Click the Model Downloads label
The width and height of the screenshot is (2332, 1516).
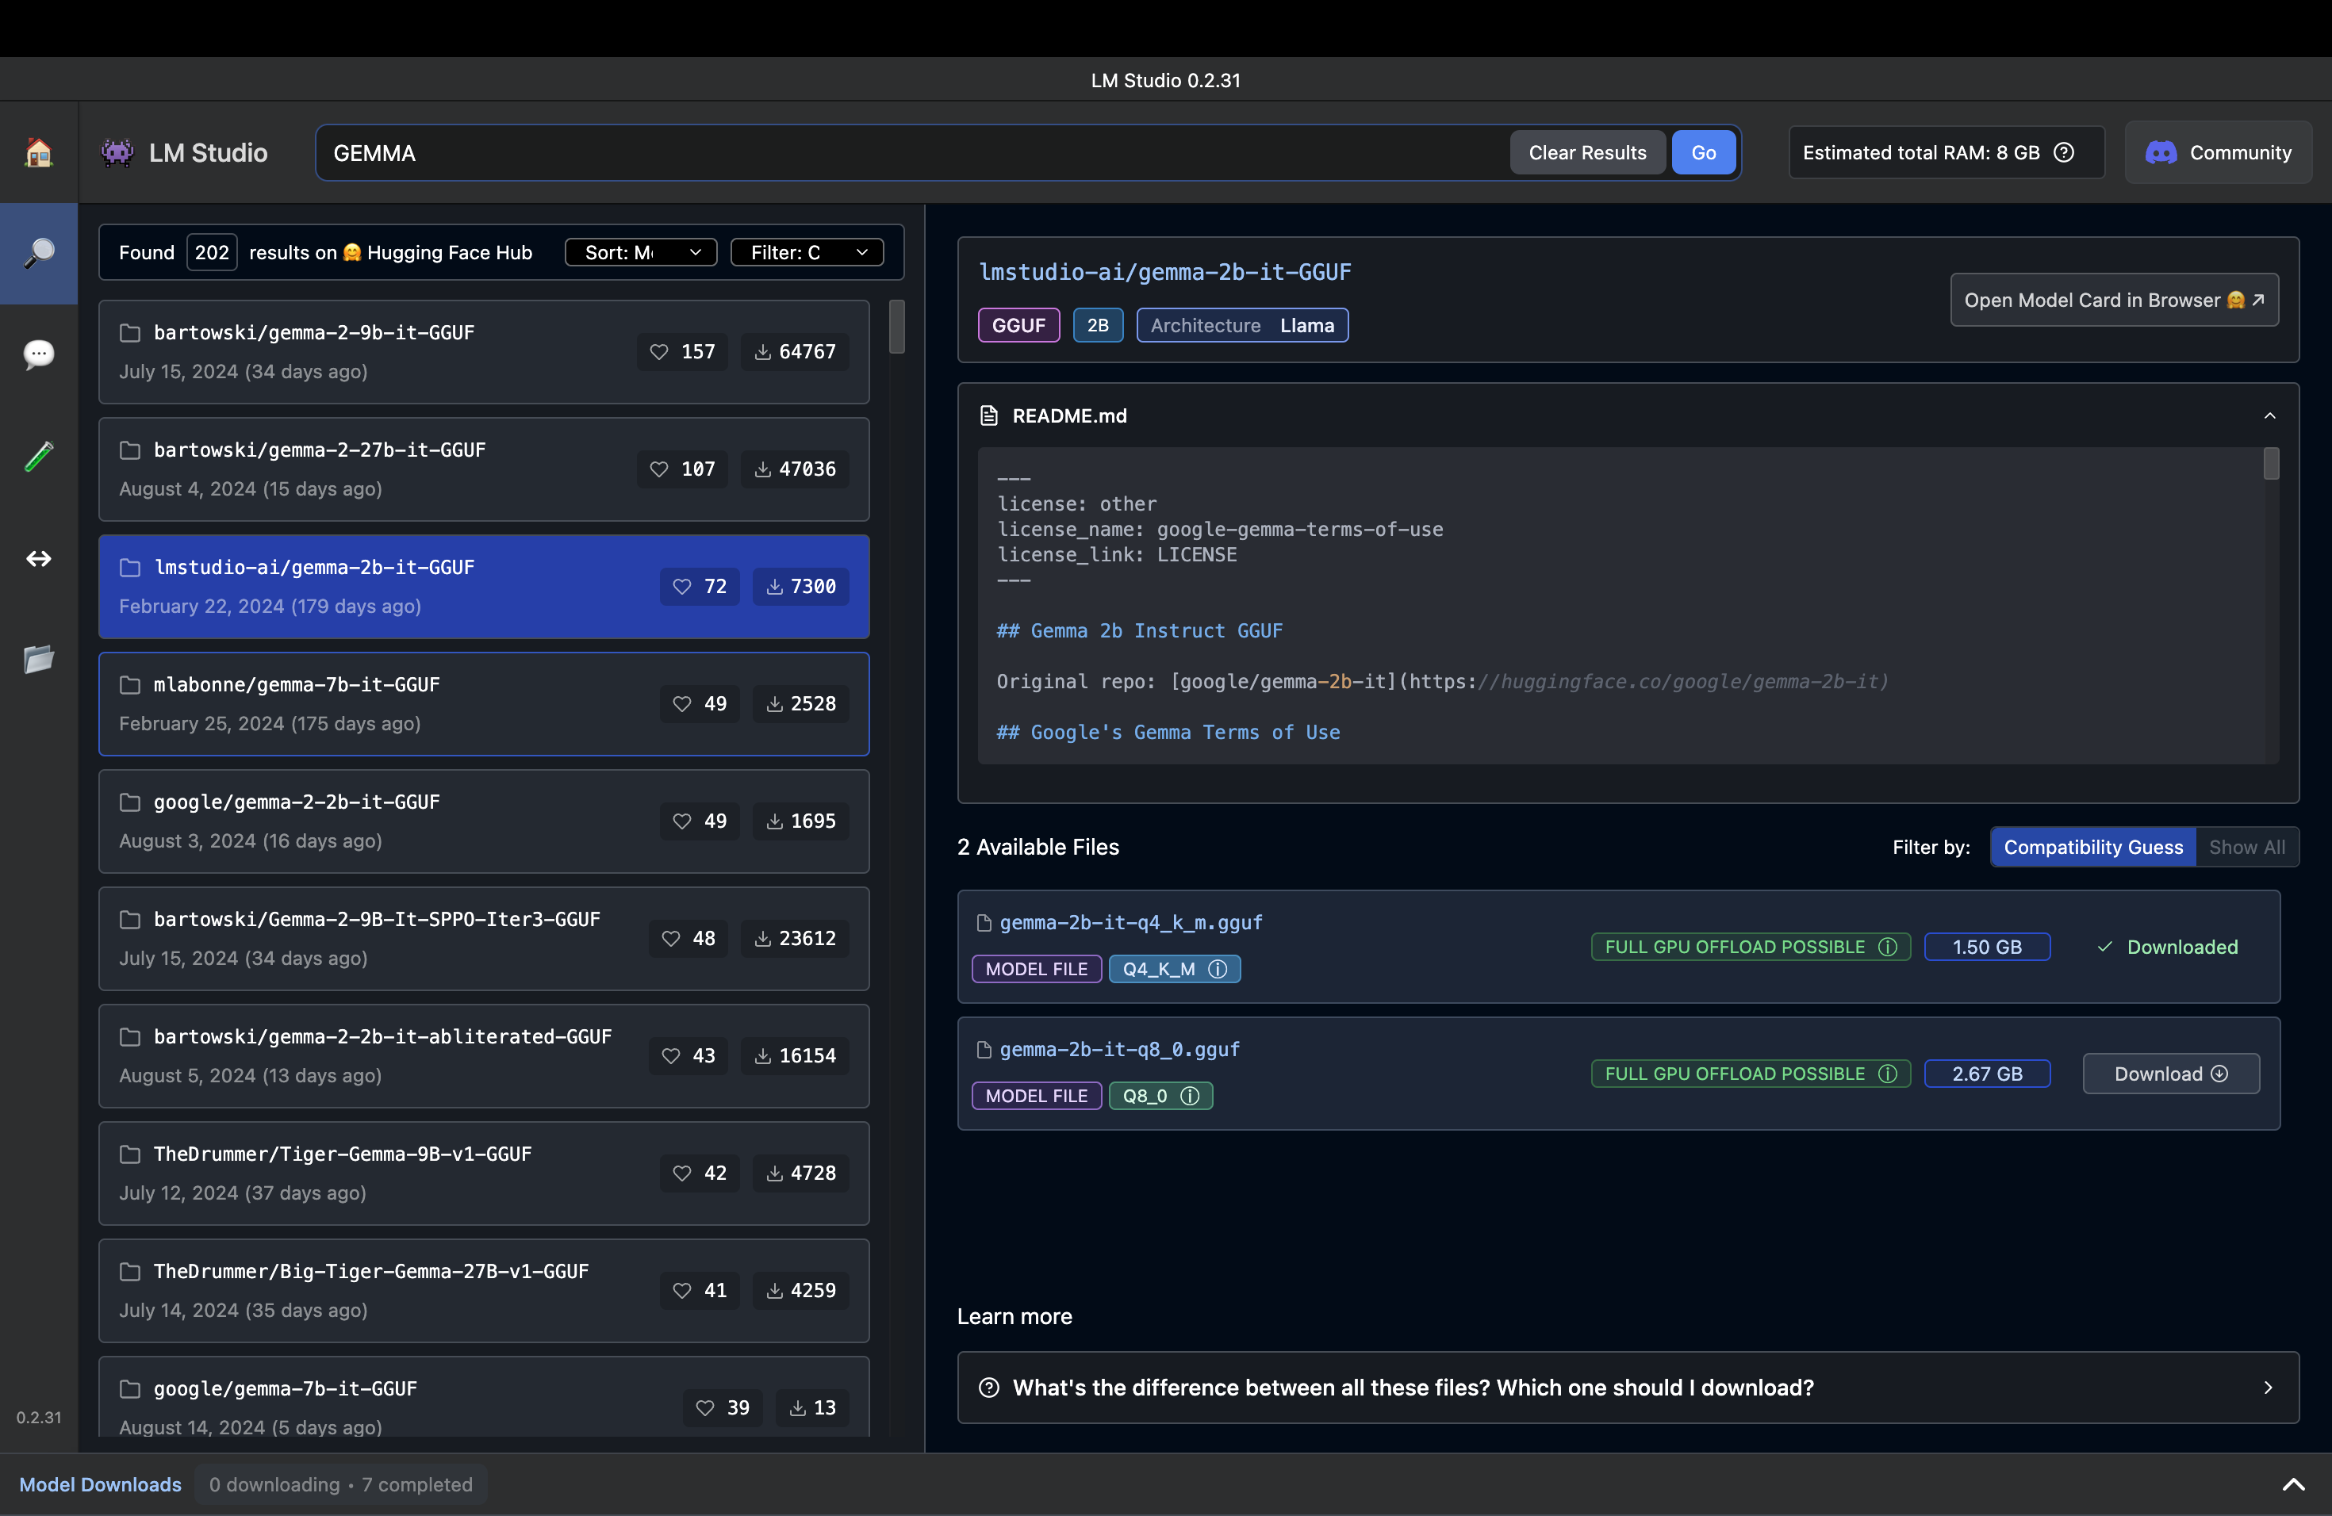(100, 1484)
